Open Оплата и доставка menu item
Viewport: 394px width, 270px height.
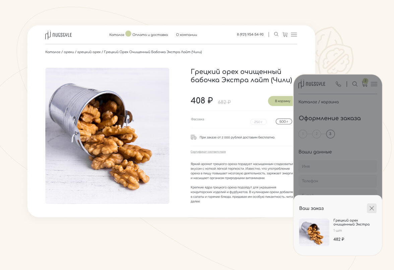(x=150, y=35)
